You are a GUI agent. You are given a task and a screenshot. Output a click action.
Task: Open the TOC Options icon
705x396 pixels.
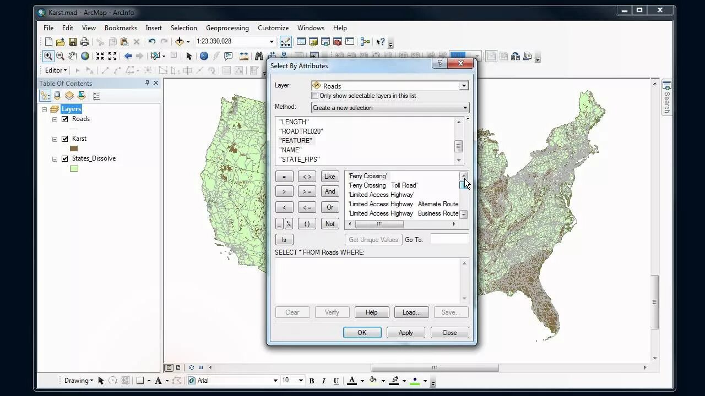(97, 96)
